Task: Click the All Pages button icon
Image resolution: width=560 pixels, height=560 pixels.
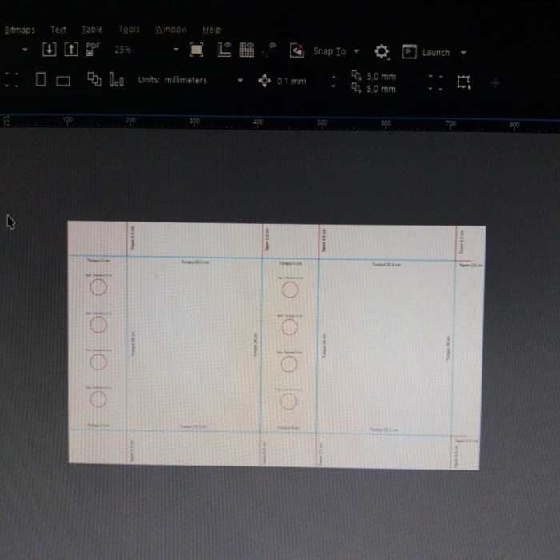Action: point(94,80)
